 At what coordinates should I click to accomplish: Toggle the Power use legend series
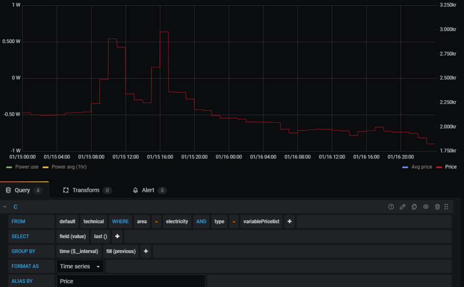coord(26,167)
